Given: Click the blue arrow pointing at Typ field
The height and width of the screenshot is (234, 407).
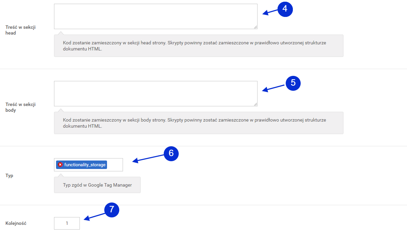Looking at the screenshot, I should 148,158.
